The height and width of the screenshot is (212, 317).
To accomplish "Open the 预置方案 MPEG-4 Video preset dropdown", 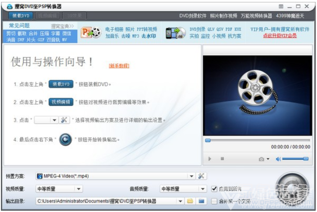I will (116, 176).
